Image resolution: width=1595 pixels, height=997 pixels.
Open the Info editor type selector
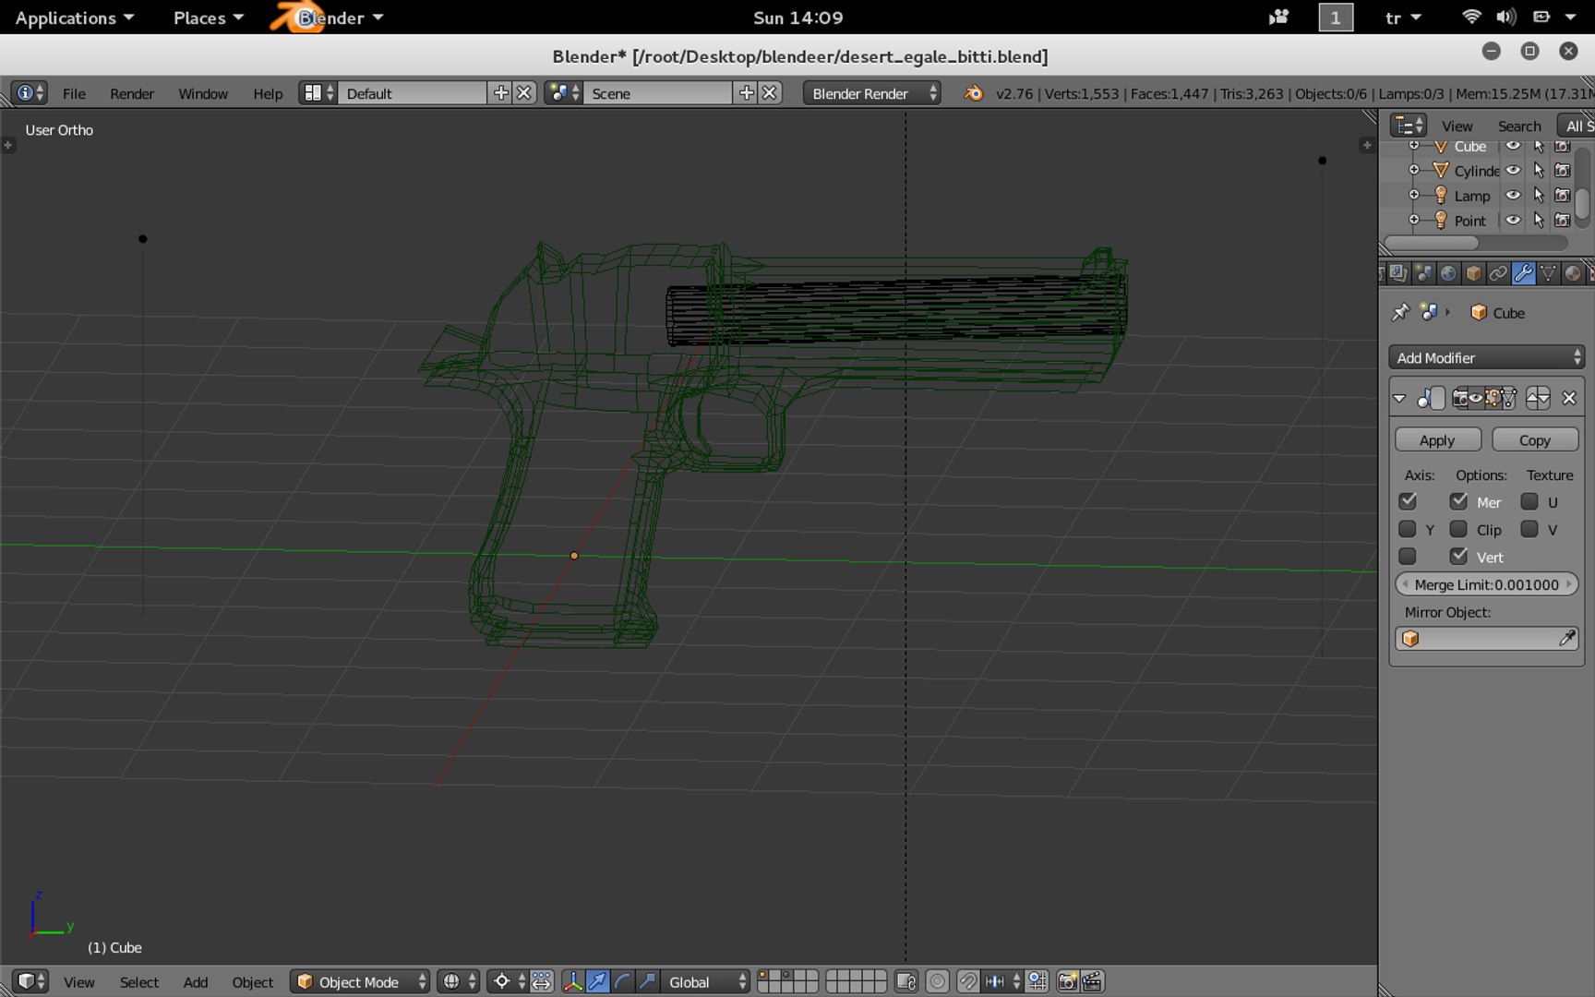point(29,93)
